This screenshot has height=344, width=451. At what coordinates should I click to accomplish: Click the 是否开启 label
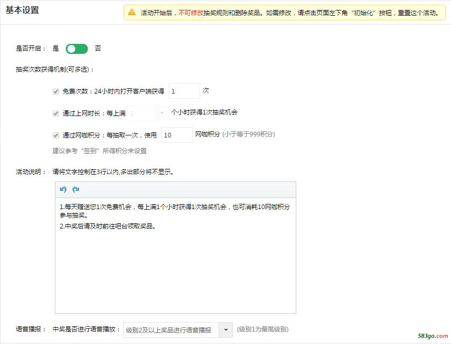pos(30,48)
